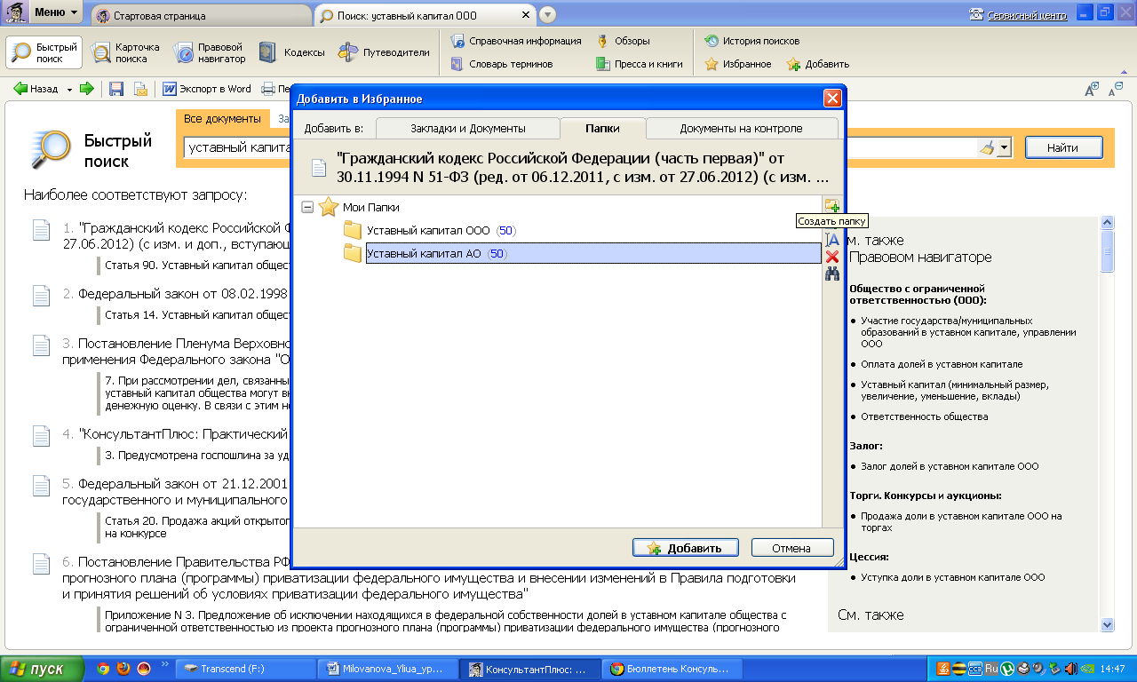Viewport: 1137px width, 682px height.
Task: Switch to Milovanova_Yliua taskbar document
Action: click(389, 669)
